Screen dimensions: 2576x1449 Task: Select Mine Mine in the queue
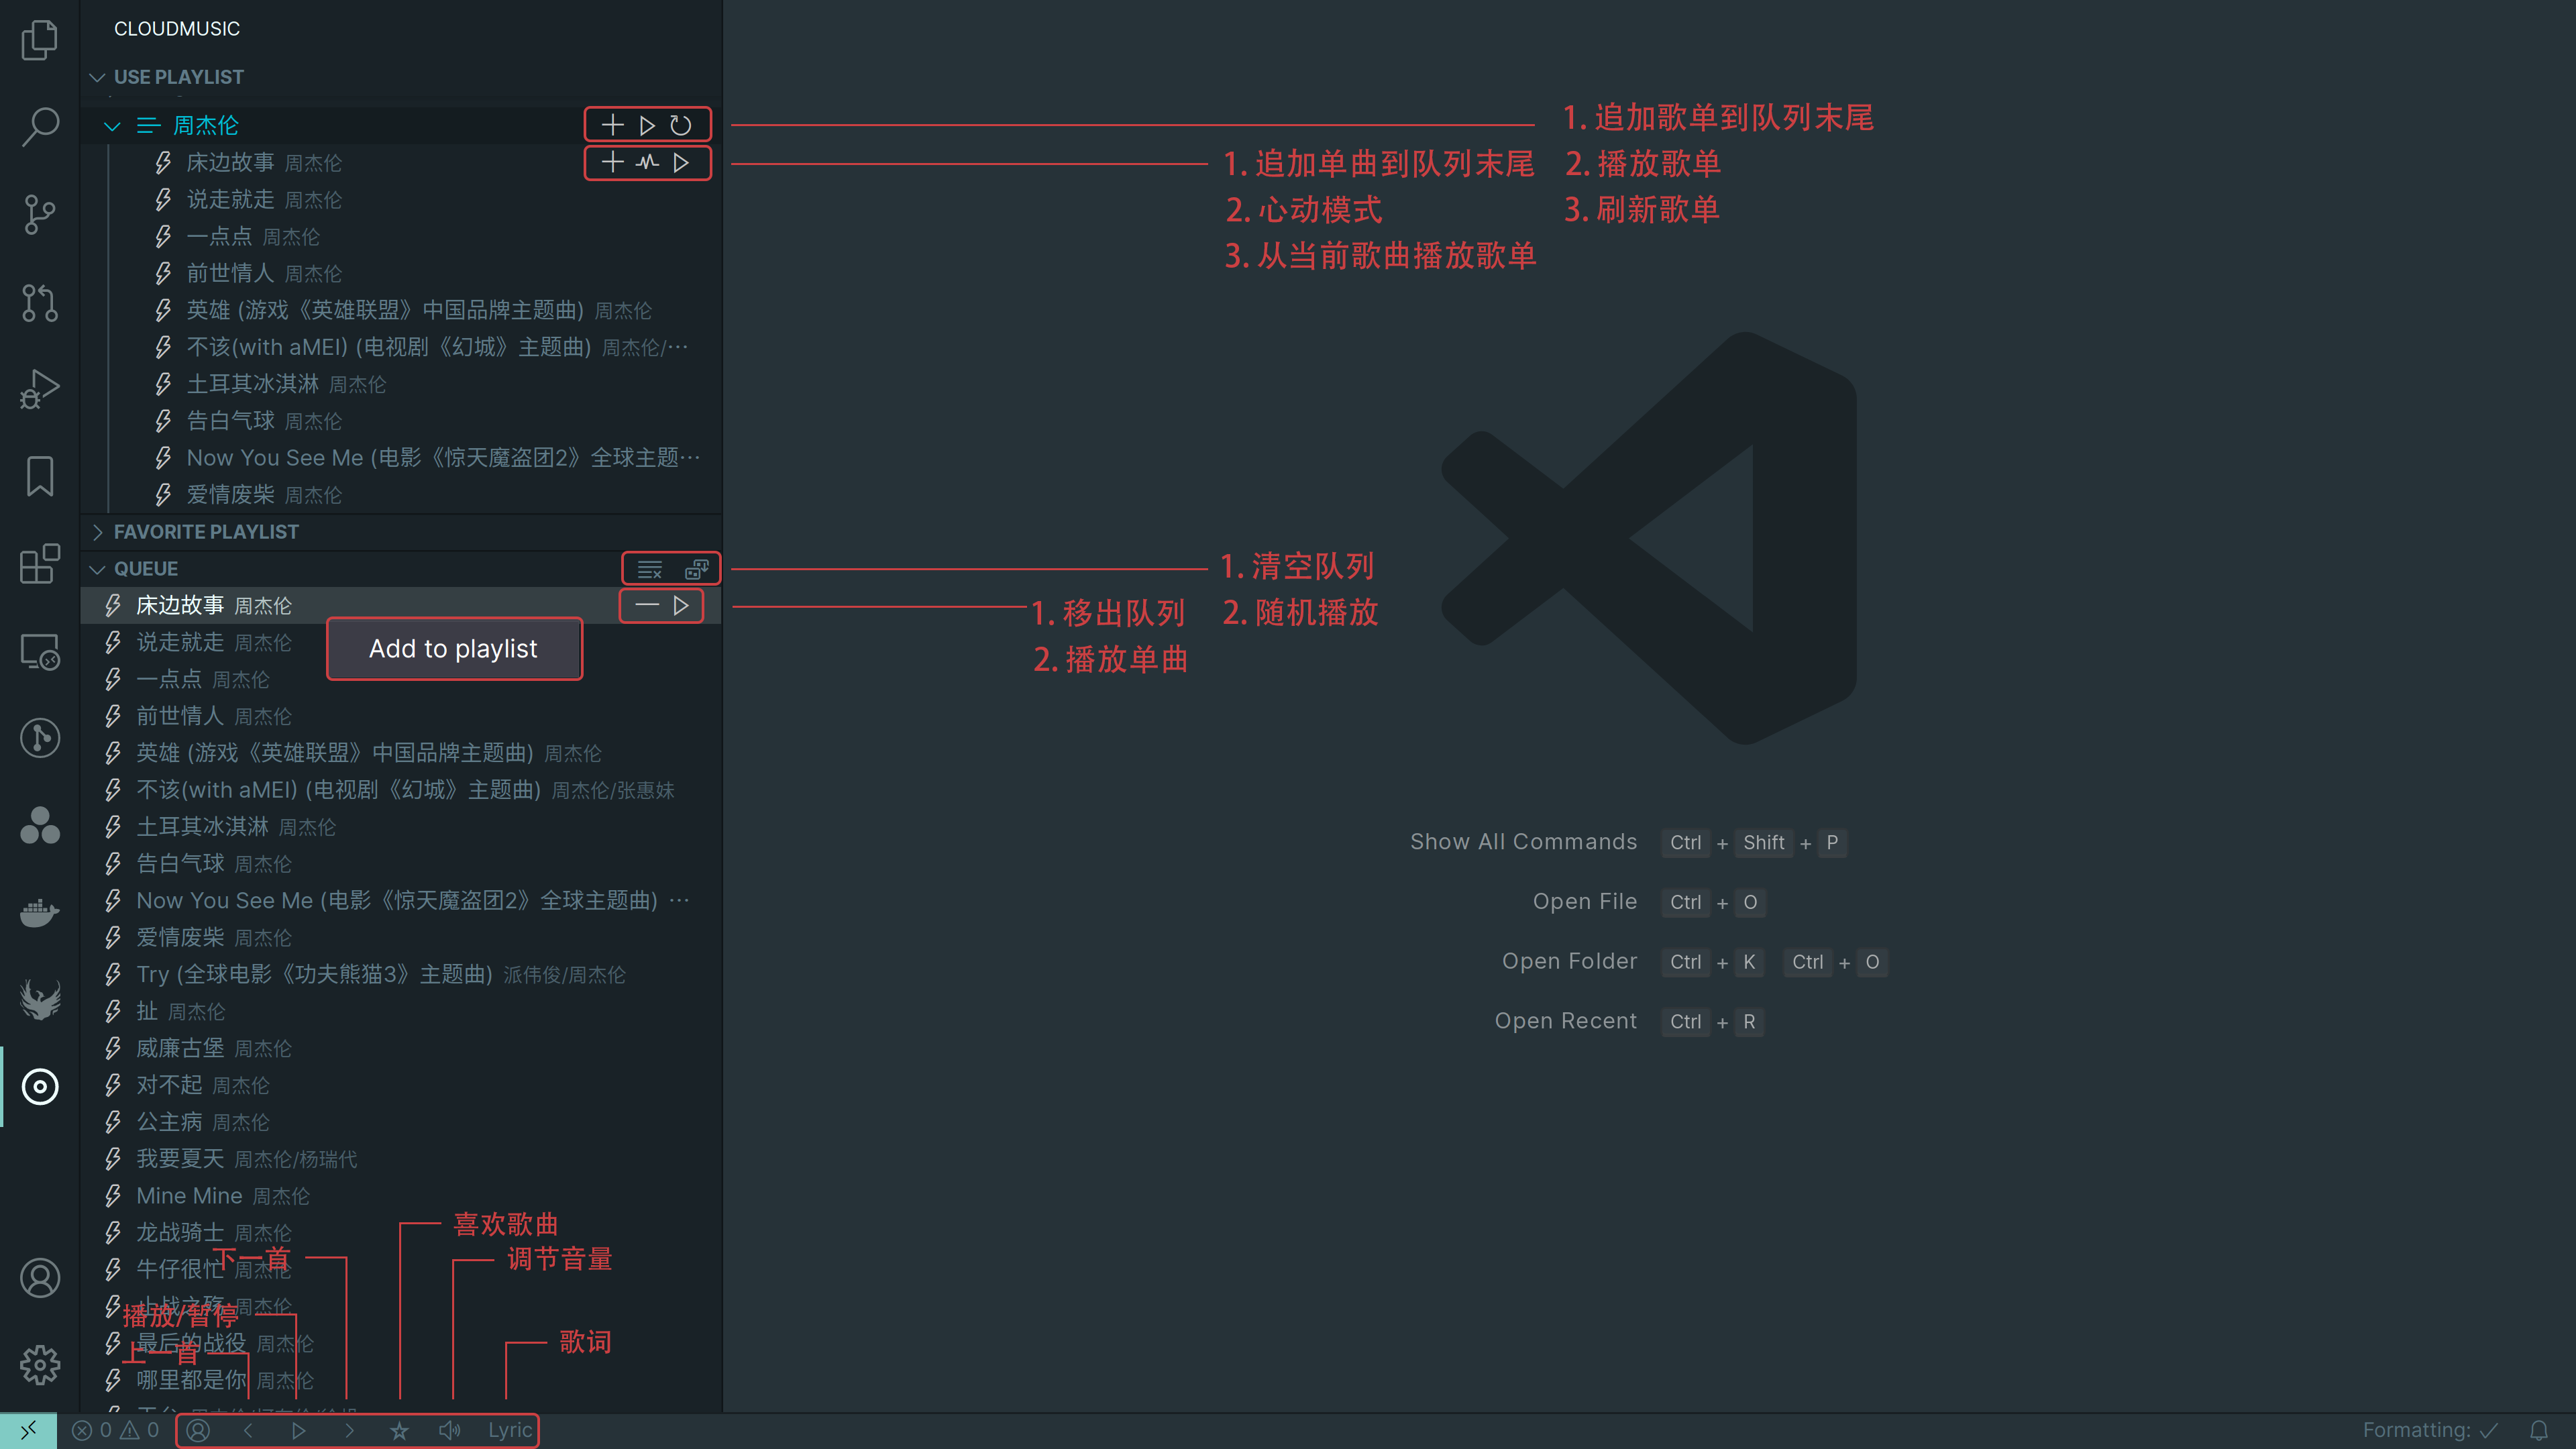[x=401, y=1196]
